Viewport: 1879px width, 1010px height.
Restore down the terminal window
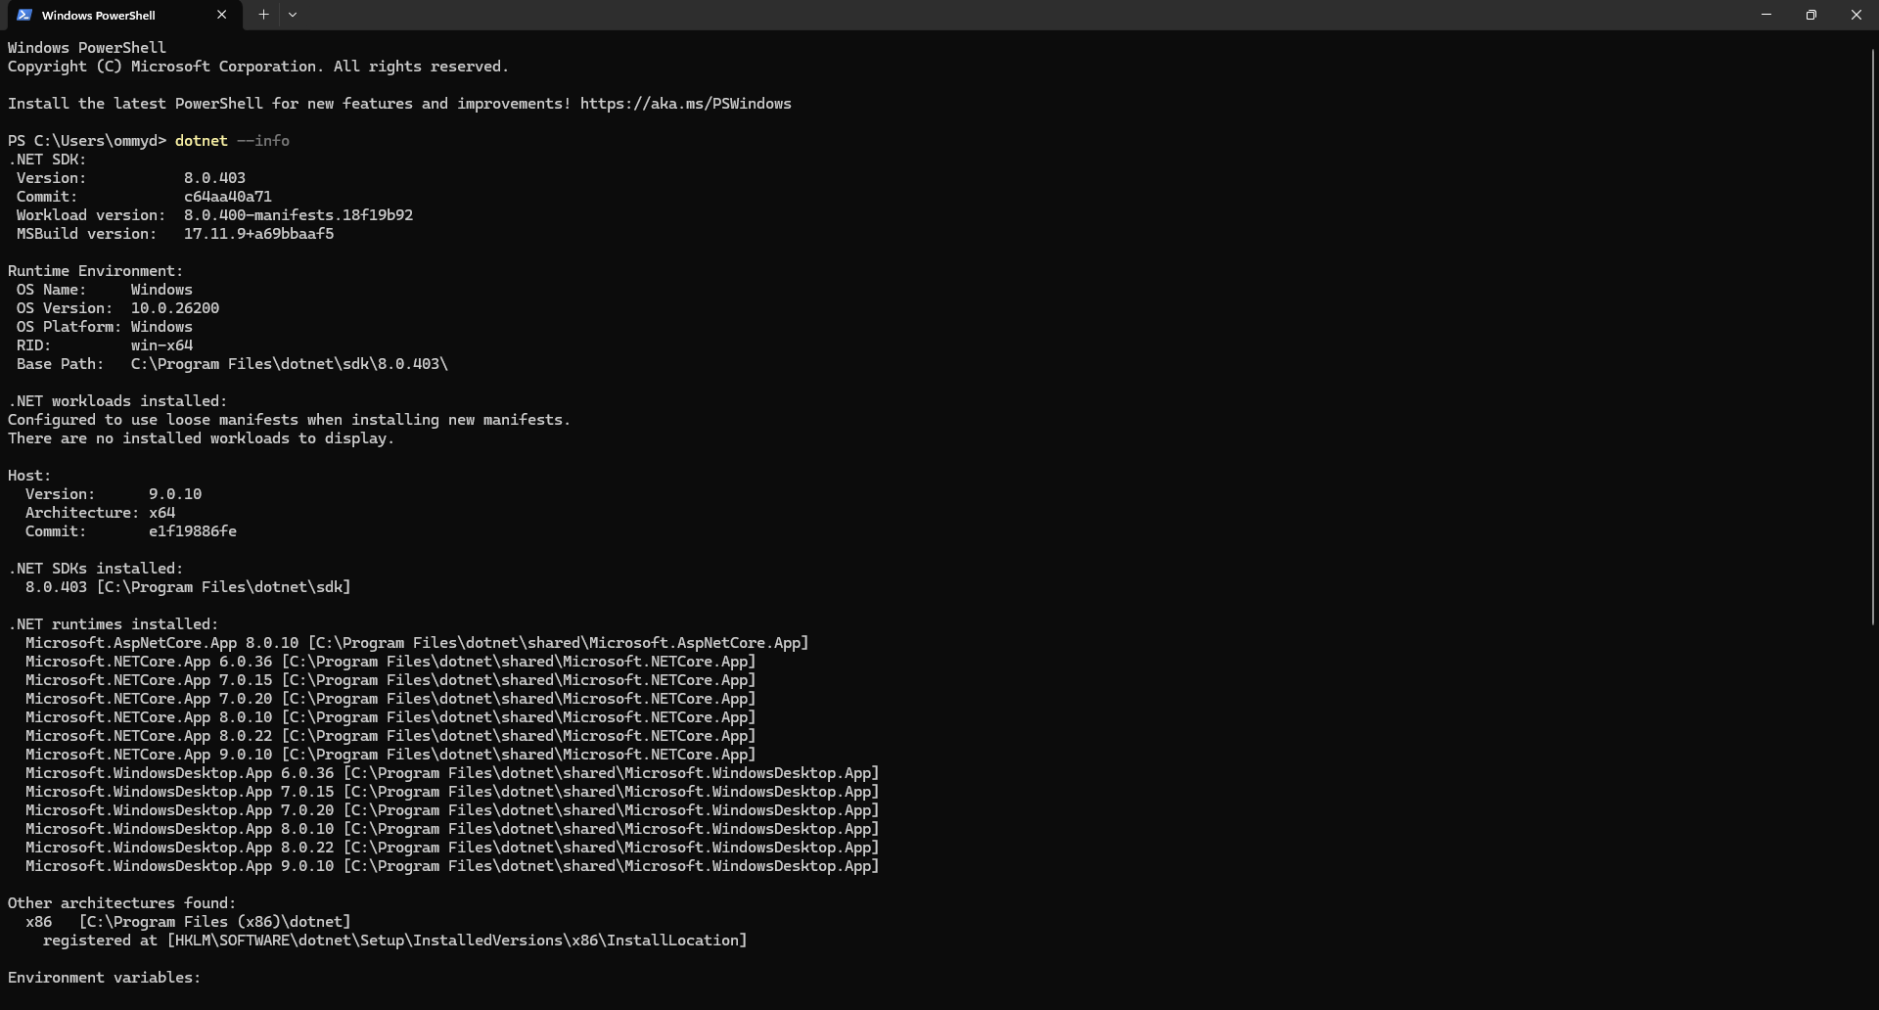pyautogui.click(x=1811, y=15)
